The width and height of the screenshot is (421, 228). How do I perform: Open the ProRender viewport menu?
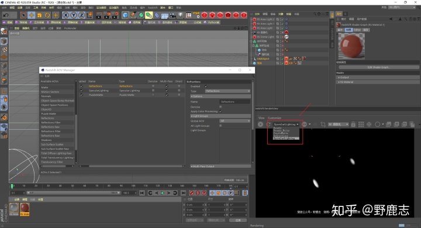click(70, 28)
